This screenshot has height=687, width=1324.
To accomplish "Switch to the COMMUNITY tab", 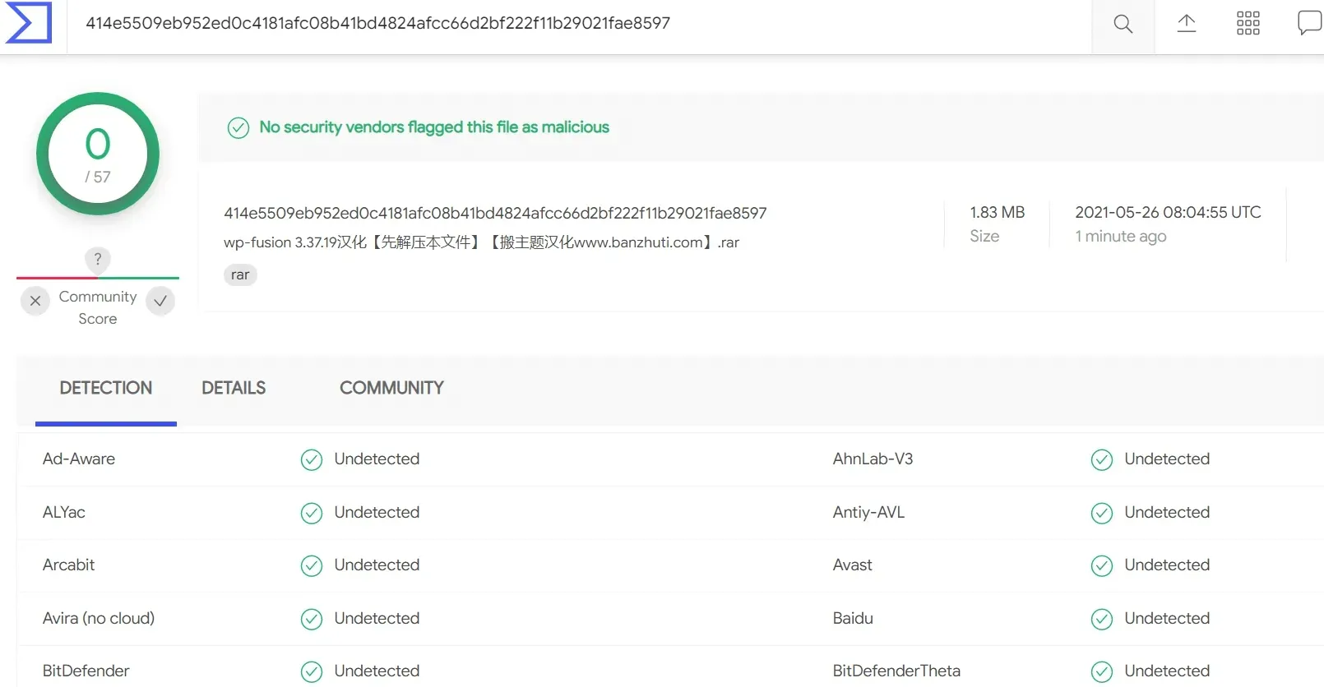I will (391, 388).
